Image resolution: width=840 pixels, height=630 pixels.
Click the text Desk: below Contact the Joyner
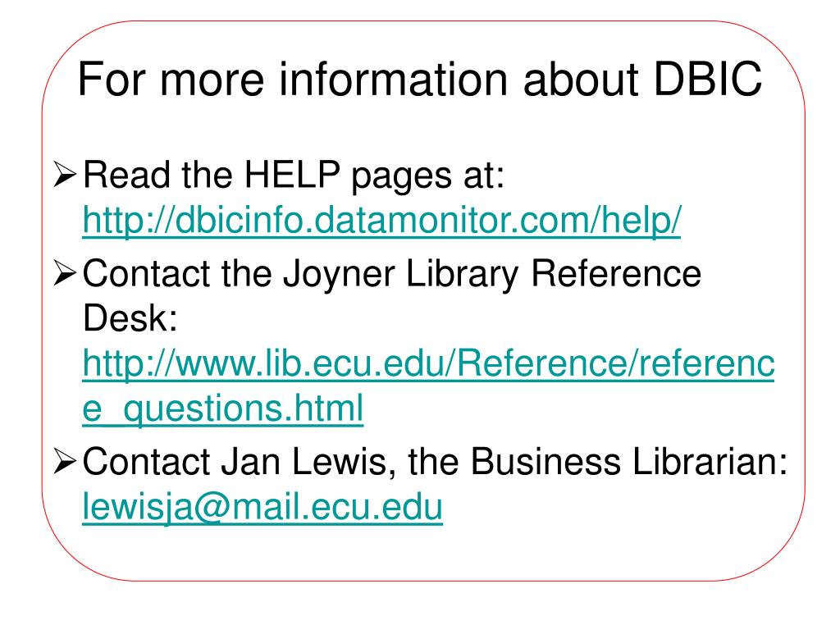pos(130,318)
